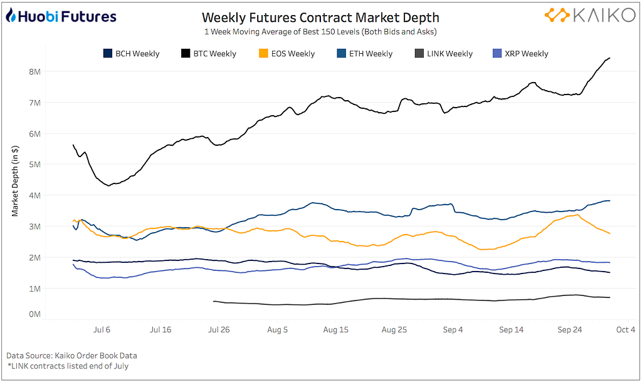Click the XRP Weekly legend color swatch
Image resolution: width=642 pixels, height=383 pixels.
[497, 54]
